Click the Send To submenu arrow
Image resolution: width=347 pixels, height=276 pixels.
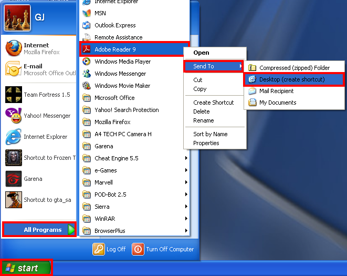tap(240, 66)
